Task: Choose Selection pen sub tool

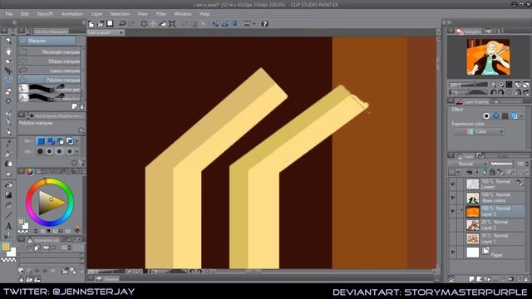Action: (x=50, y=89)
